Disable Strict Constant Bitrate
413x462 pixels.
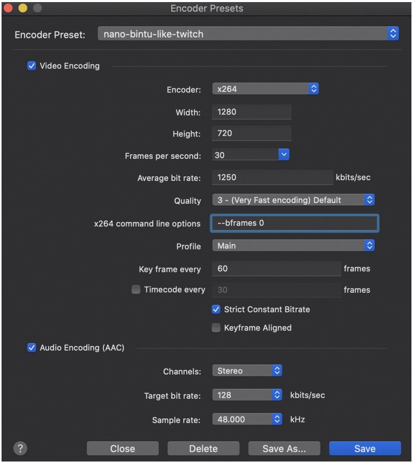point(216,309)
